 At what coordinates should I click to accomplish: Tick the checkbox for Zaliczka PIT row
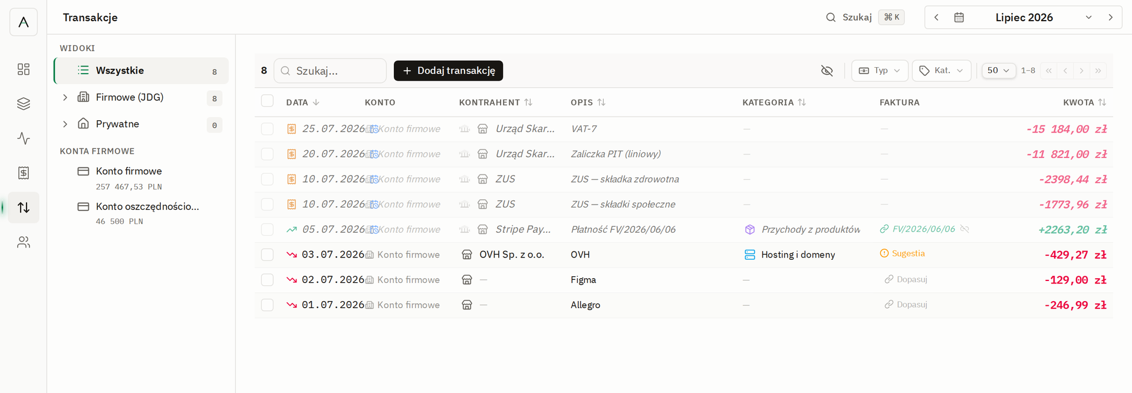268,154
